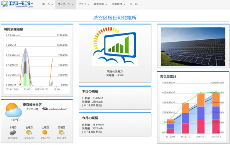Select the 土曜日 sunny forecast icon

coord(45,132)
